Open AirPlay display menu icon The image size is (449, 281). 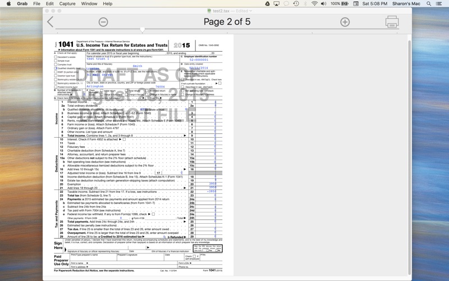276,3
